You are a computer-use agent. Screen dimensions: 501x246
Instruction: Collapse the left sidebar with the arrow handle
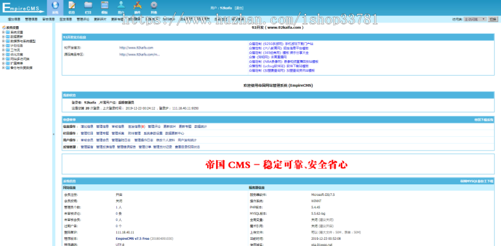[x=53, y=135]
